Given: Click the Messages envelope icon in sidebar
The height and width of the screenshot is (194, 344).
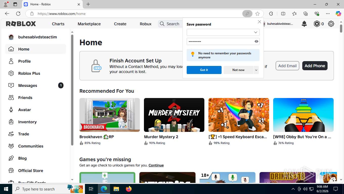Looking at the screenshot, I should tap(11, 85).
